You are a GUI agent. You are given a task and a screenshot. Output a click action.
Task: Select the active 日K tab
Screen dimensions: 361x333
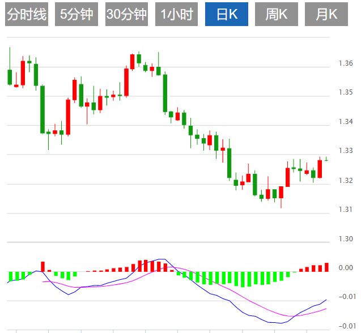[226, 15]
